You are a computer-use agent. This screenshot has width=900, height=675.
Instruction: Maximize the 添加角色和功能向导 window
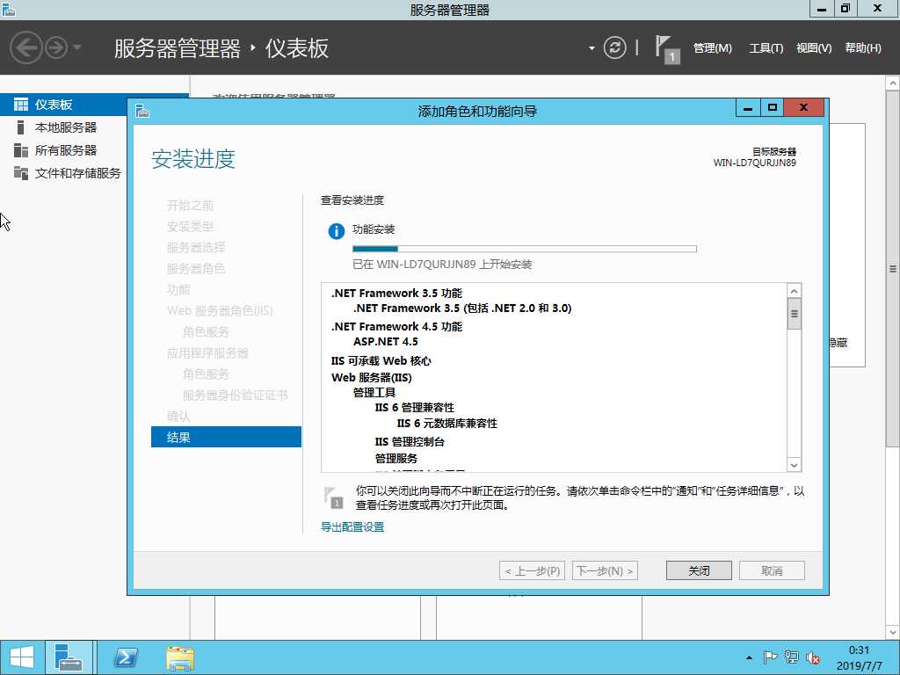tap(773, 108)
